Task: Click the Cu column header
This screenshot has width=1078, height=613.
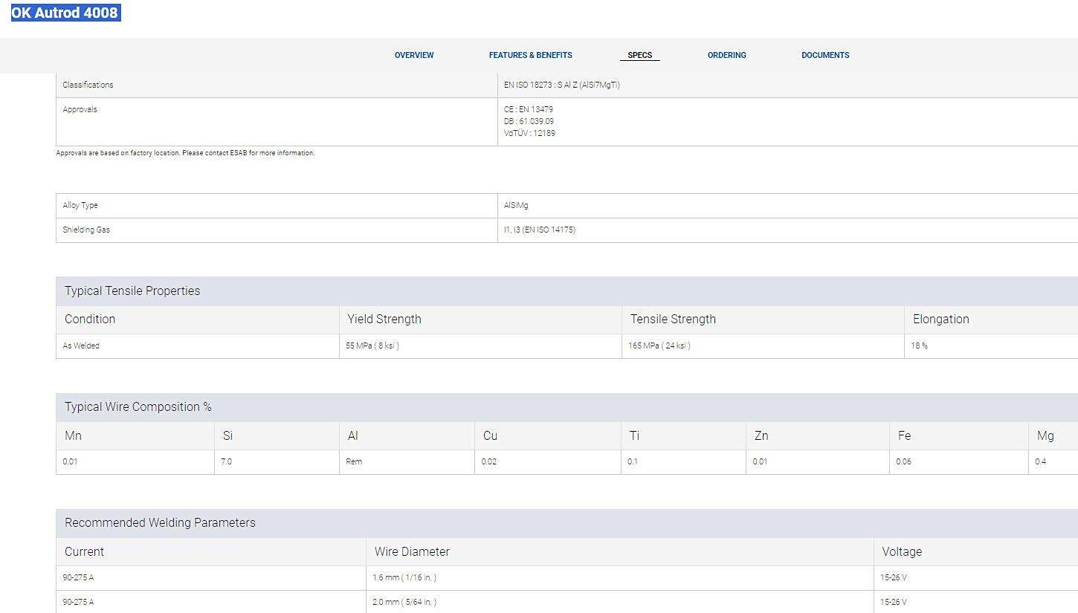Action: point(490,435)
